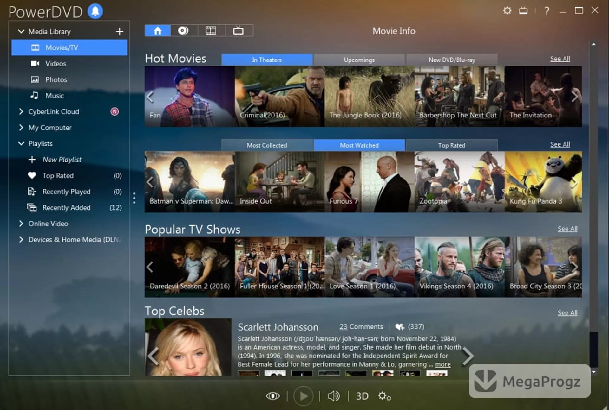Viewport: 609px width, 410px height.
Task: Select the In Theaters tab
Action: pyautogui.click(x=267, y=60)
